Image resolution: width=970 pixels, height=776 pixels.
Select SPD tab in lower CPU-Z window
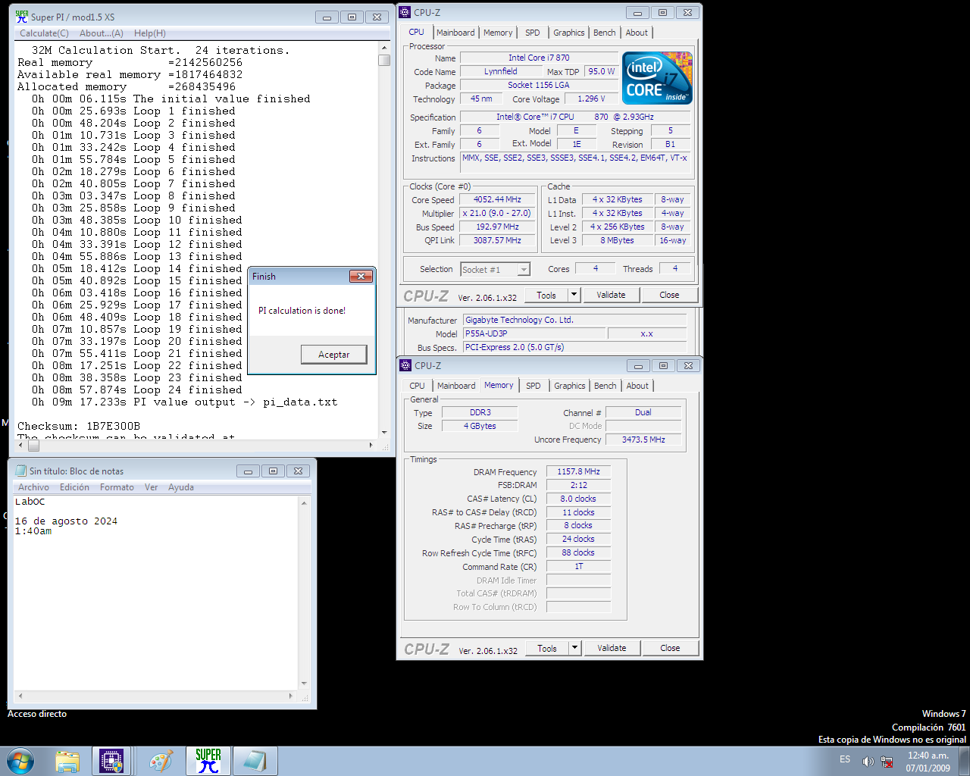533,386
